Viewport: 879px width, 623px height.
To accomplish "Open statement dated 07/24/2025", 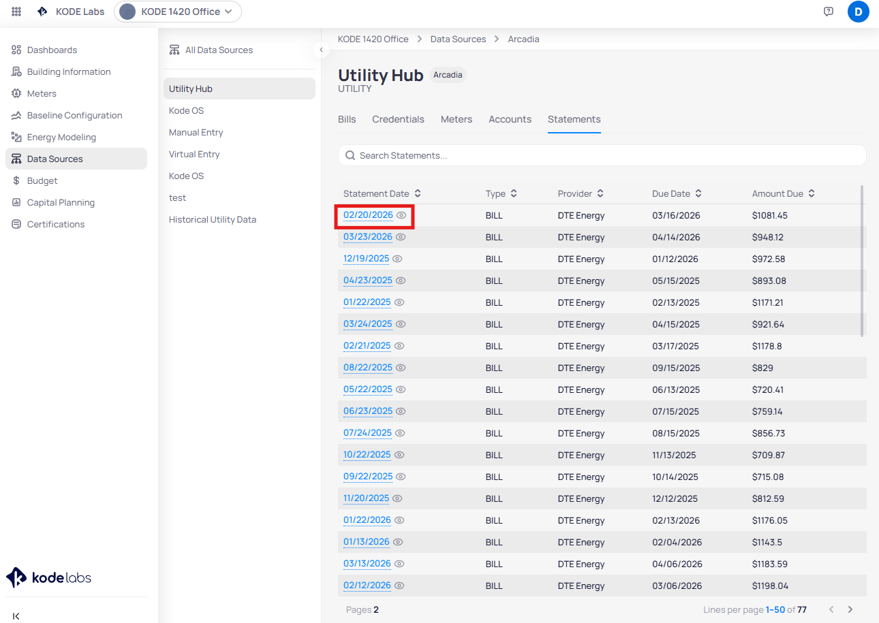I will coord(368,433).
